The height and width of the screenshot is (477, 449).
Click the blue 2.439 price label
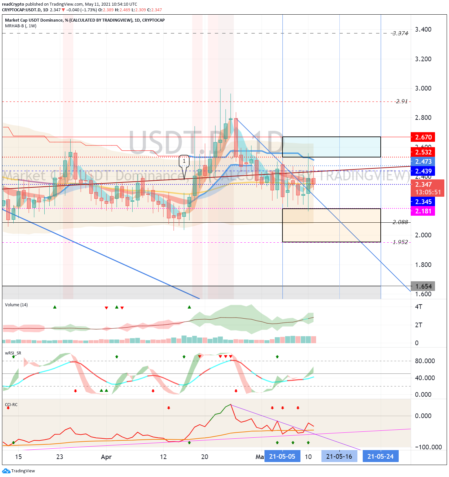(x=423, y=171)
